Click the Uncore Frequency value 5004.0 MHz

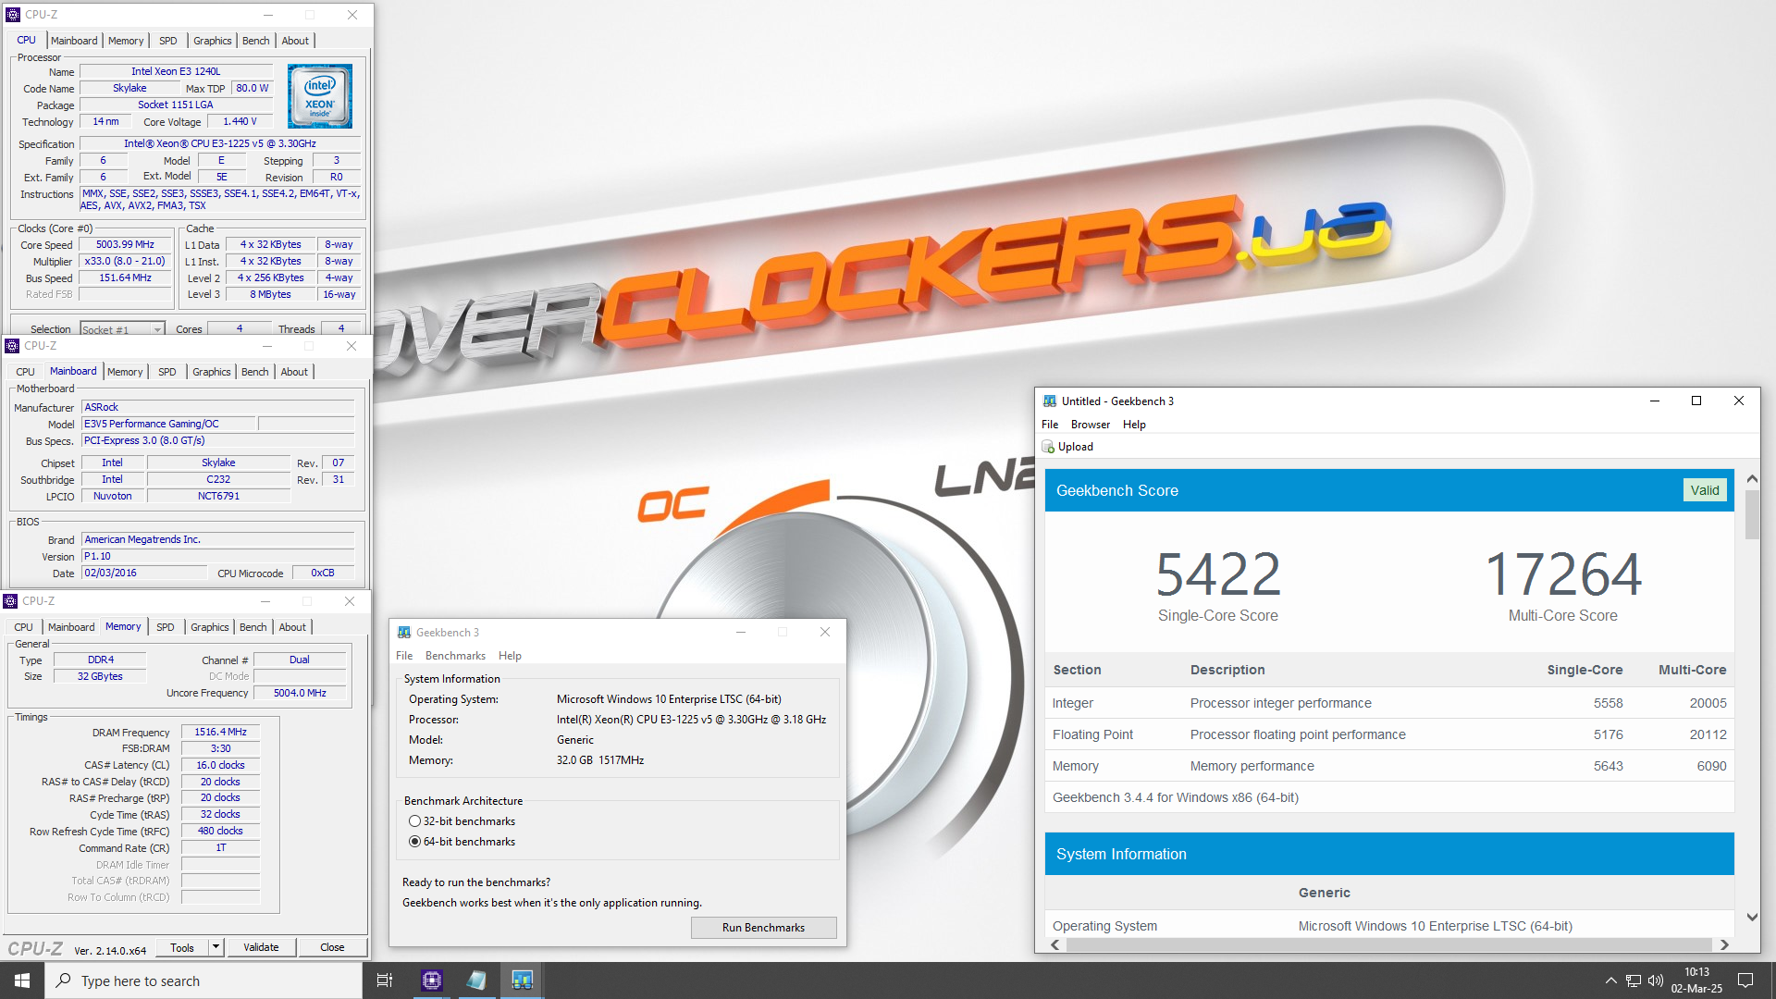tap(300, 693)
